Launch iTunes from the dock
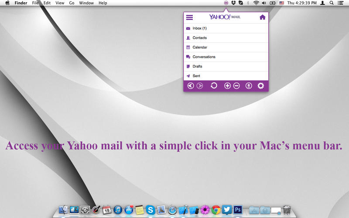The height and width of the screenshot is (218, 349). pyautogui.click(x=118, y=210)
